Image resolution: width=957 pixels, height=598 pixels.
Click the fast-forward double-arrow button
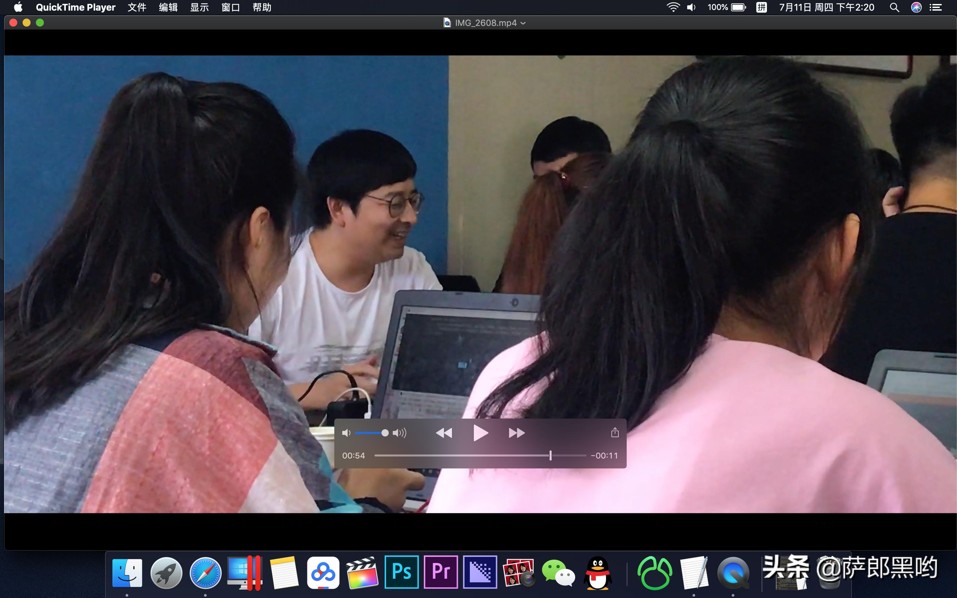pyautogui.click(x=516, y=433)
